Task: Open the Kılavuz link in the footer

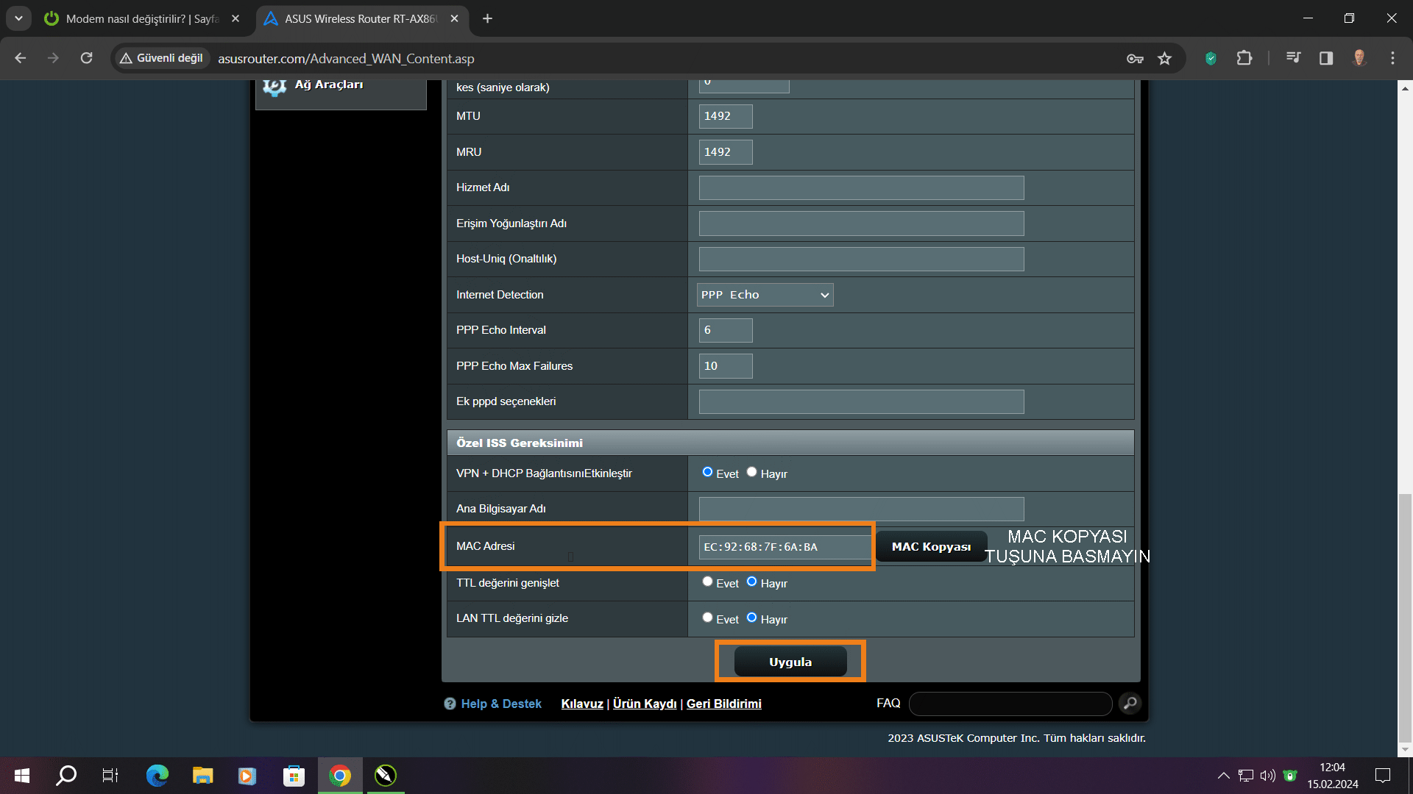Action: click(x=581, y=704)
